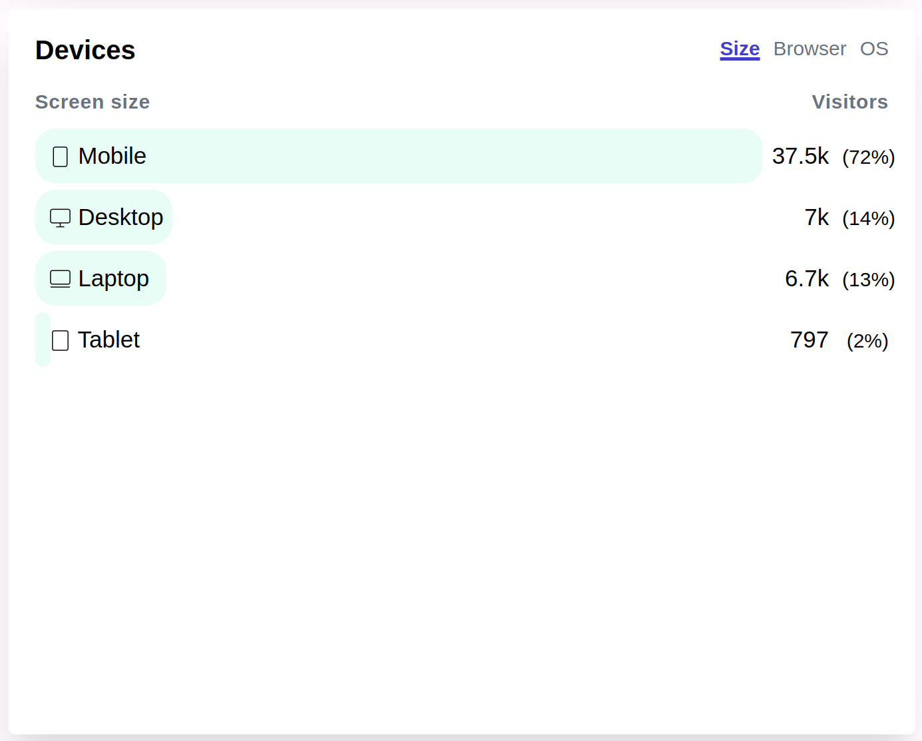Select the Size tab
Image resolution: width=922 pixels, height=741 pixels.
740,49
